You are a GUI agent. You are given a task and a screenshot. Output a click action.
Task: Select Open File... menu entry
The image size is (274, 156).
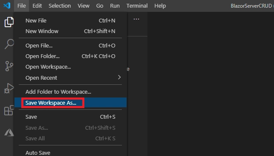click(70, 45)
